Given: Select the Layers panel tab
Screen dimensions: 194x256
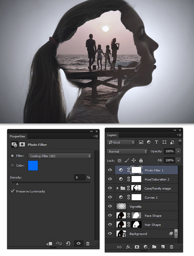Looking at the screenshot, I should pos(112,135).
